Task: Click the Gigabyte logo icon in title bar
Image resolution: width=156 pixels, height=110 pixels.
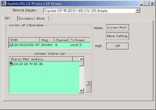Action: 3,3
